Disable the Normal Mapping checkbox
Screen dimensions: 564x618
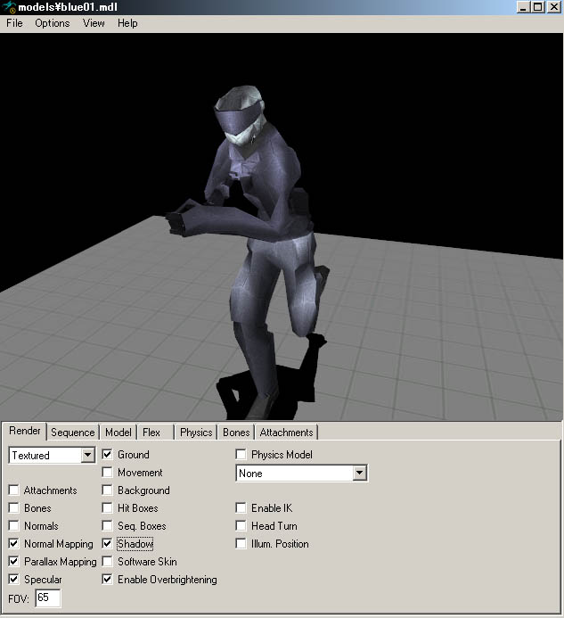click(x=13, y=543)
